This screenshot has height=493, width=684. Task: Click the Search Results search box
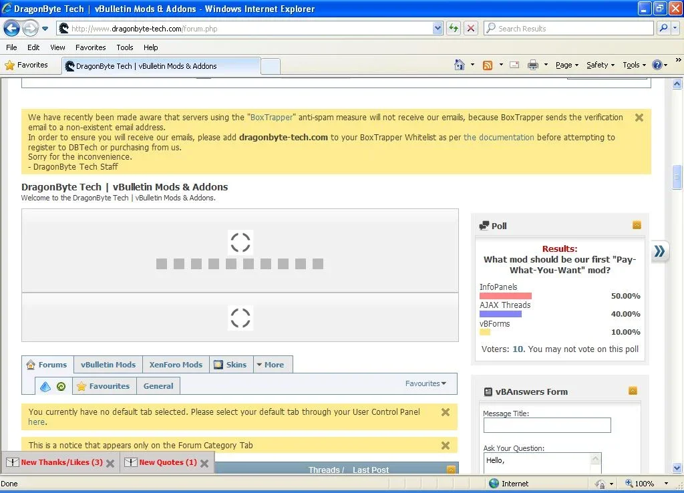pos(569,29)
